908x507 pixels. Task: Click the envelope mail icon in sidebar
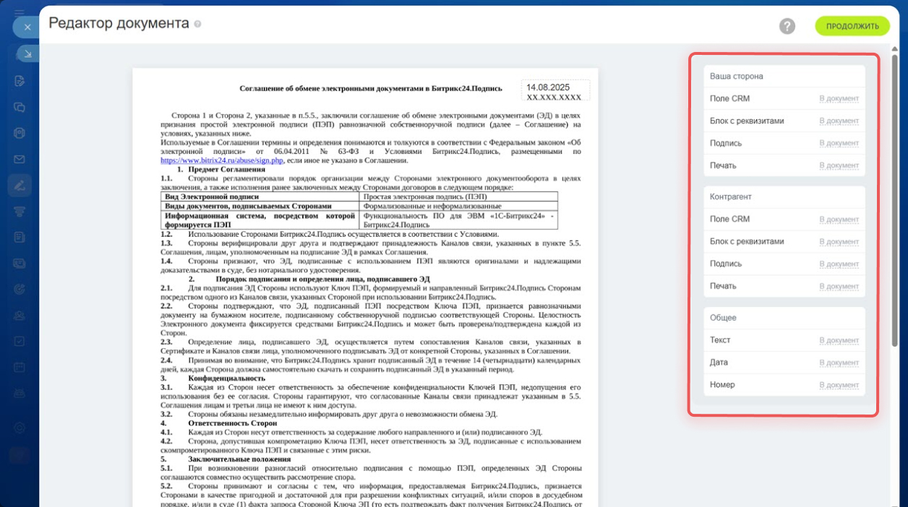pos(20,160)
